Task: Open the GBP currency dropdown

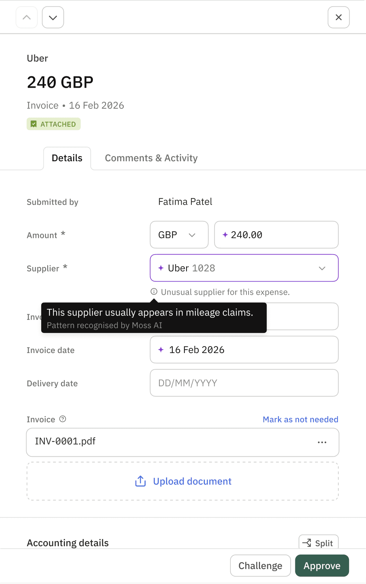Action: point(179,235)
